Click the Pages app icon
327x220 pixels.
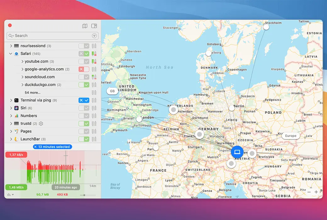[16, 131]
